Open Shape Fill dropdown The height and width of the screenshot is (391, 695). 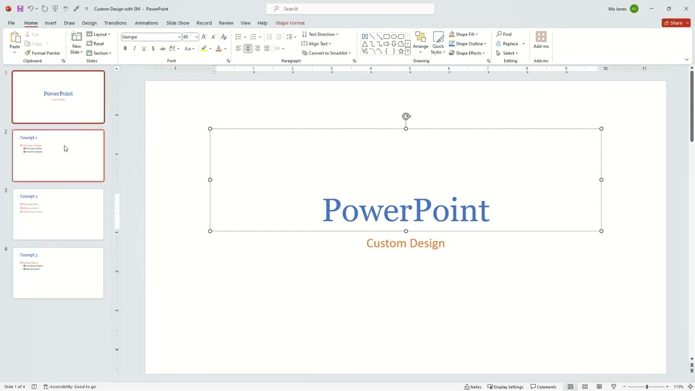(463, 34)
